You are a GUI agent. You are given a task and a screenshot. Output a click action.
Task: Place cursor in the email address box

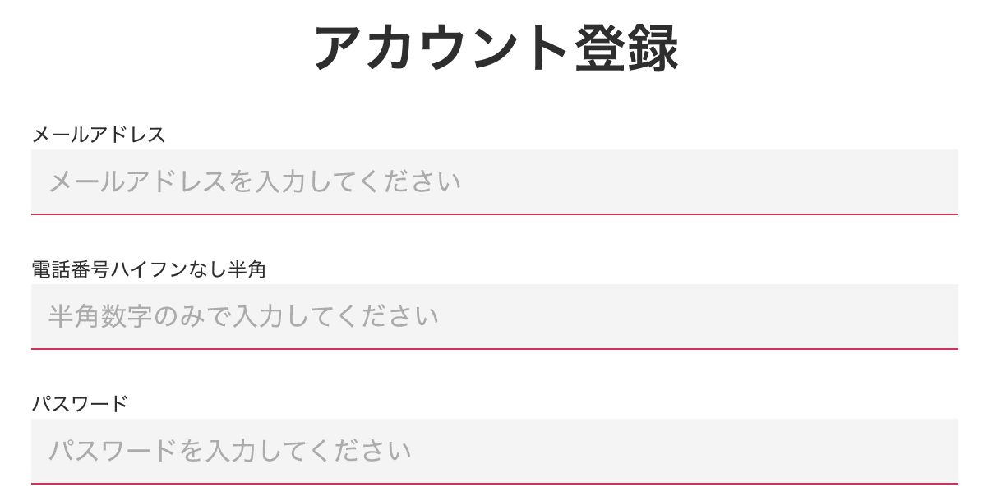(x=494, y=181)
